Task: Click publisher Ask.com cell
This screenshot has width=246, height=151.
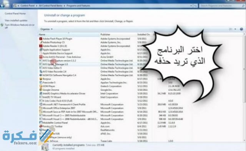Action: pyautogui.click(x=105, y=126)
